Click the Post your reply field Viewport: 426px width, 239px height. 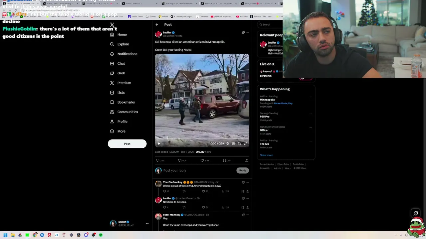click(199, 170)
